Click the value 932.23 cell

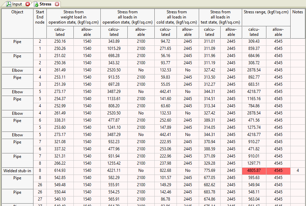(114, 142)
